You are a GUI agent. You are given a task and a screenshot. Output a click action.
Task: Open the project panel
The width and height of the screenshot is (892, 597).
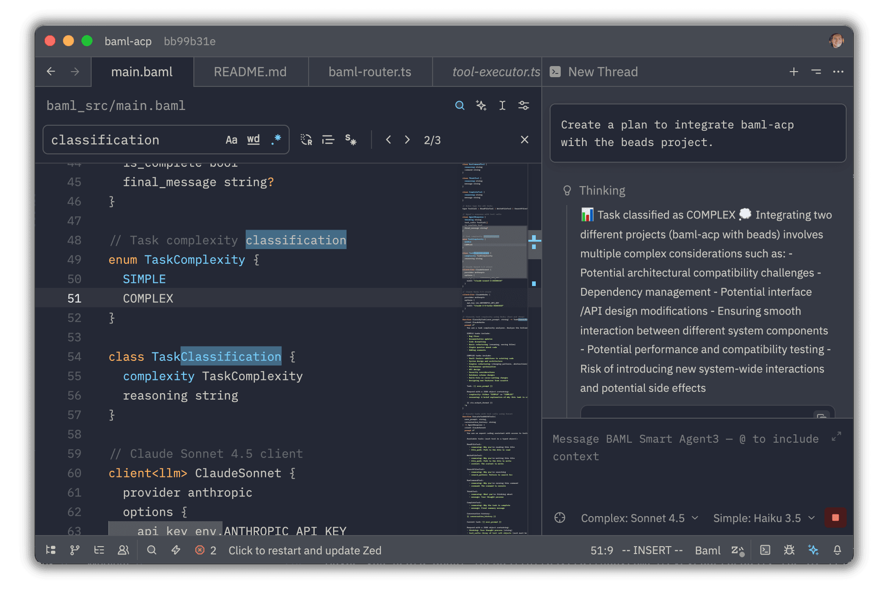51,550
